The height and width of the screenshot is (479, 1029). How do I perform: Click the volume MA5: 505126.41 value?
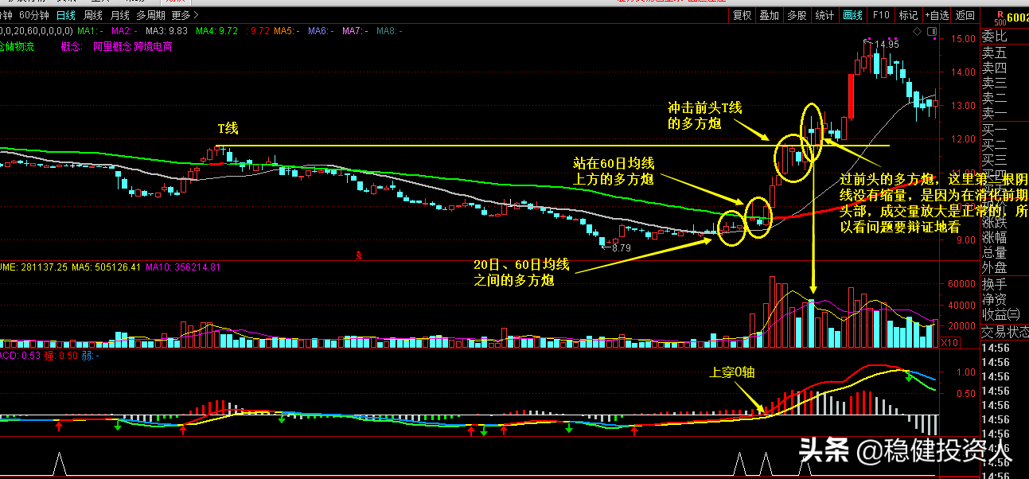pos(105,267)
